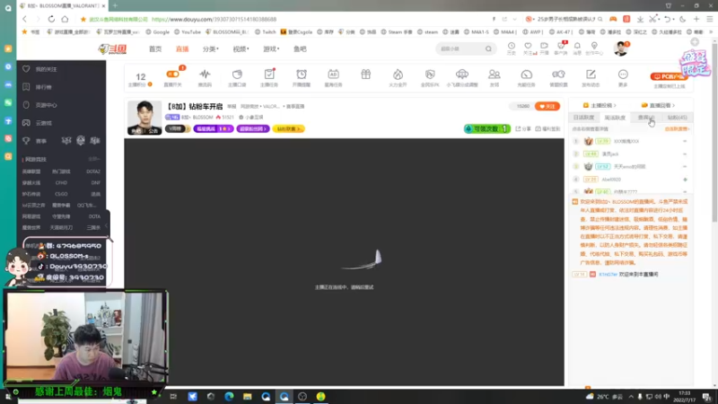Open the gauge meter icon in toolbar
This screenshot has height=404, width=718.
(526, 75)
